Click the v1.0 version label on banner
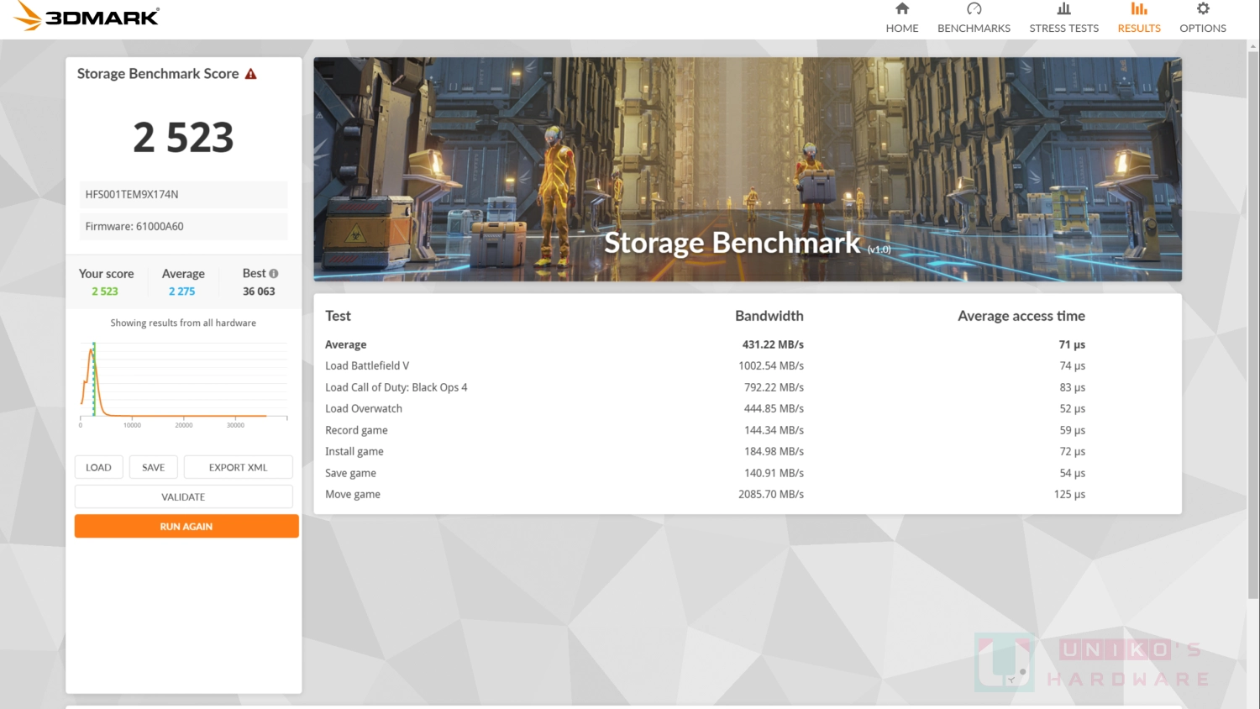The image size is (1260, 709). pyautogui.click(x=879, y=249)
